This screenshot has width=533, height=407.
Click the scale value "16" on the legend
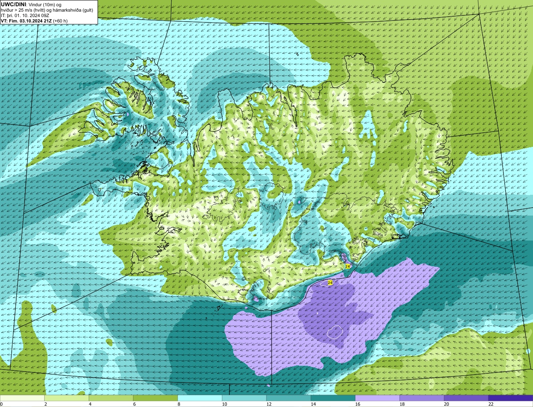click(358, 404)
